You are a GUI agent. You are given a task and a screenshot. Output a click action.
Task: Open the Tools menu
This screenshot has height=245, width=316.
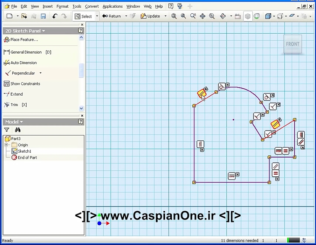click(x=77, y=6)
